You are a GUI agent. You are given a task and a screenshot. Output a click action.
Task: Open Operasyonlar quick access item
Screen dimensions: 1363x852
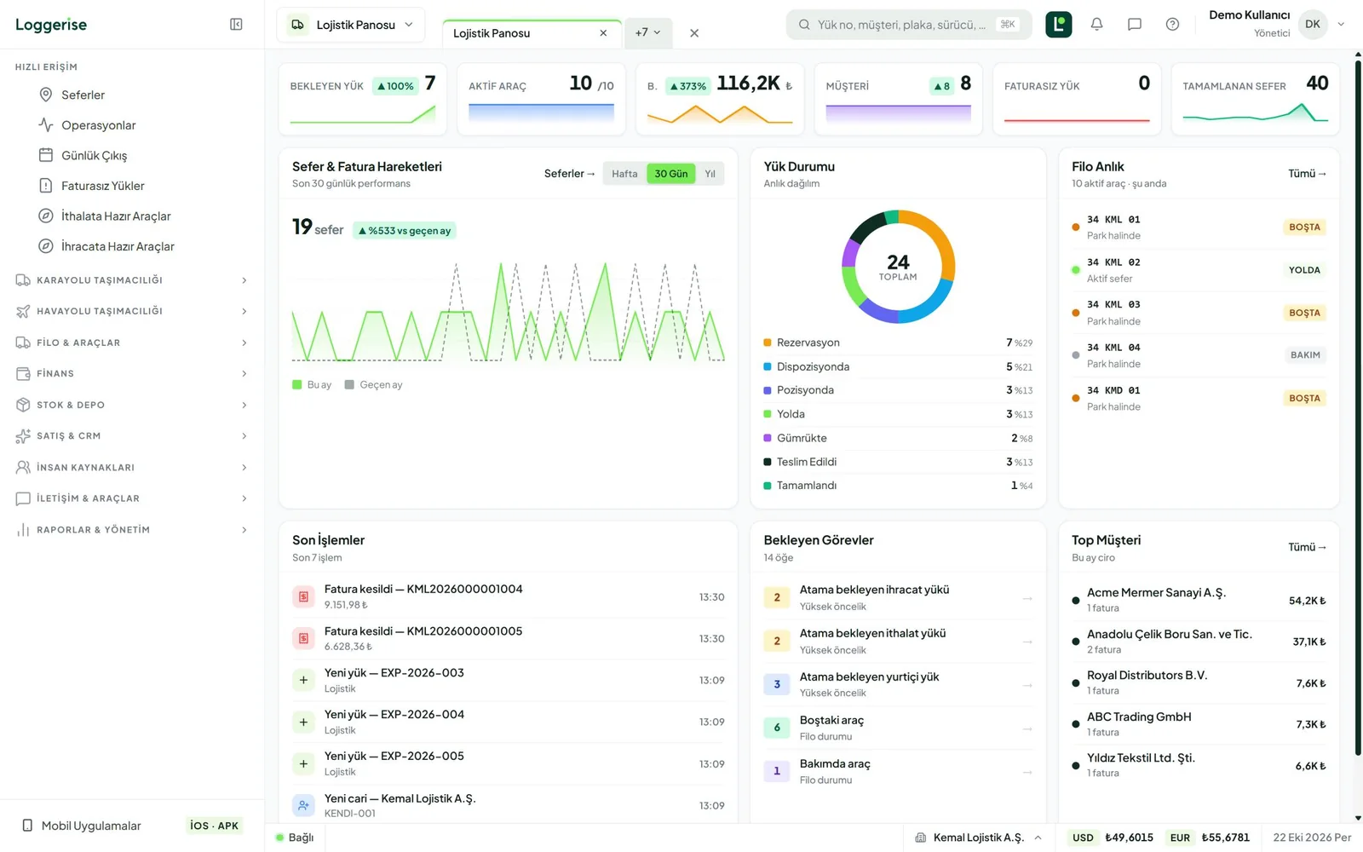tap(98, 125)
